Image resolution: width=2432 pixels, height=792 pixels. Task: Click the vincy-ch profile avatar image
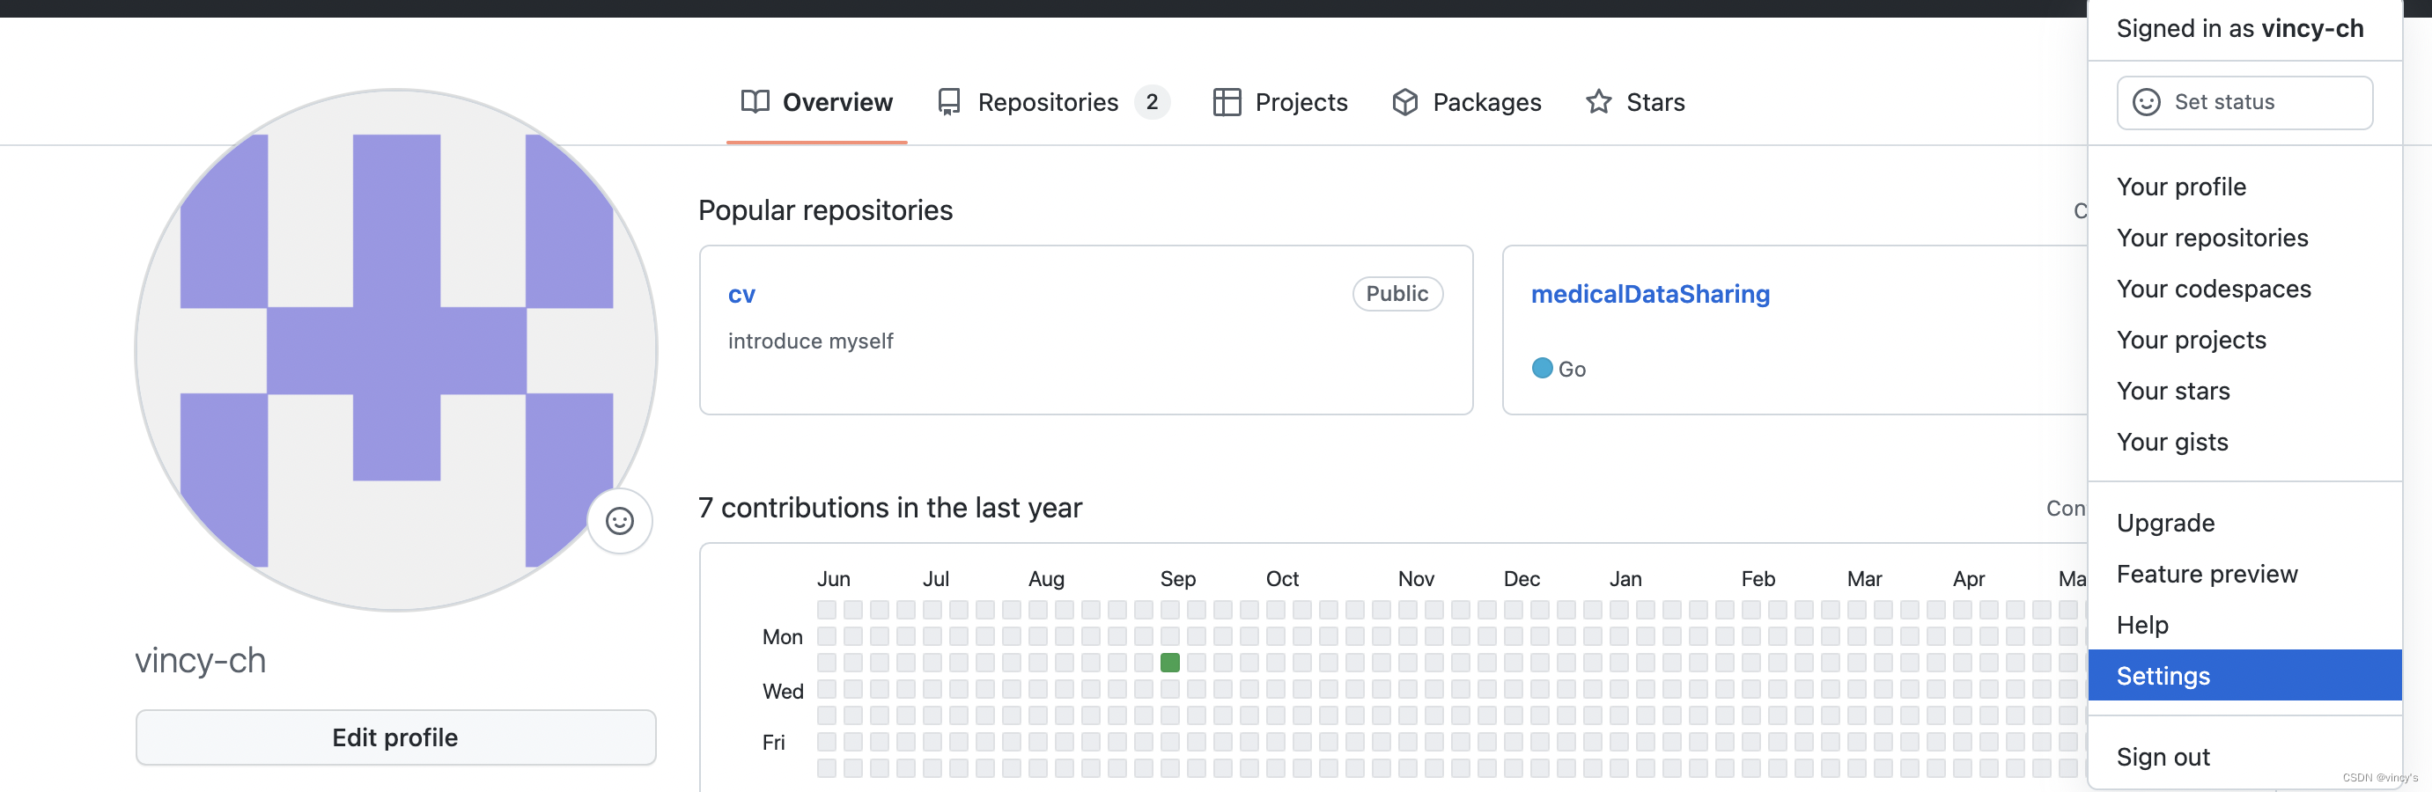tap(395, 350)
